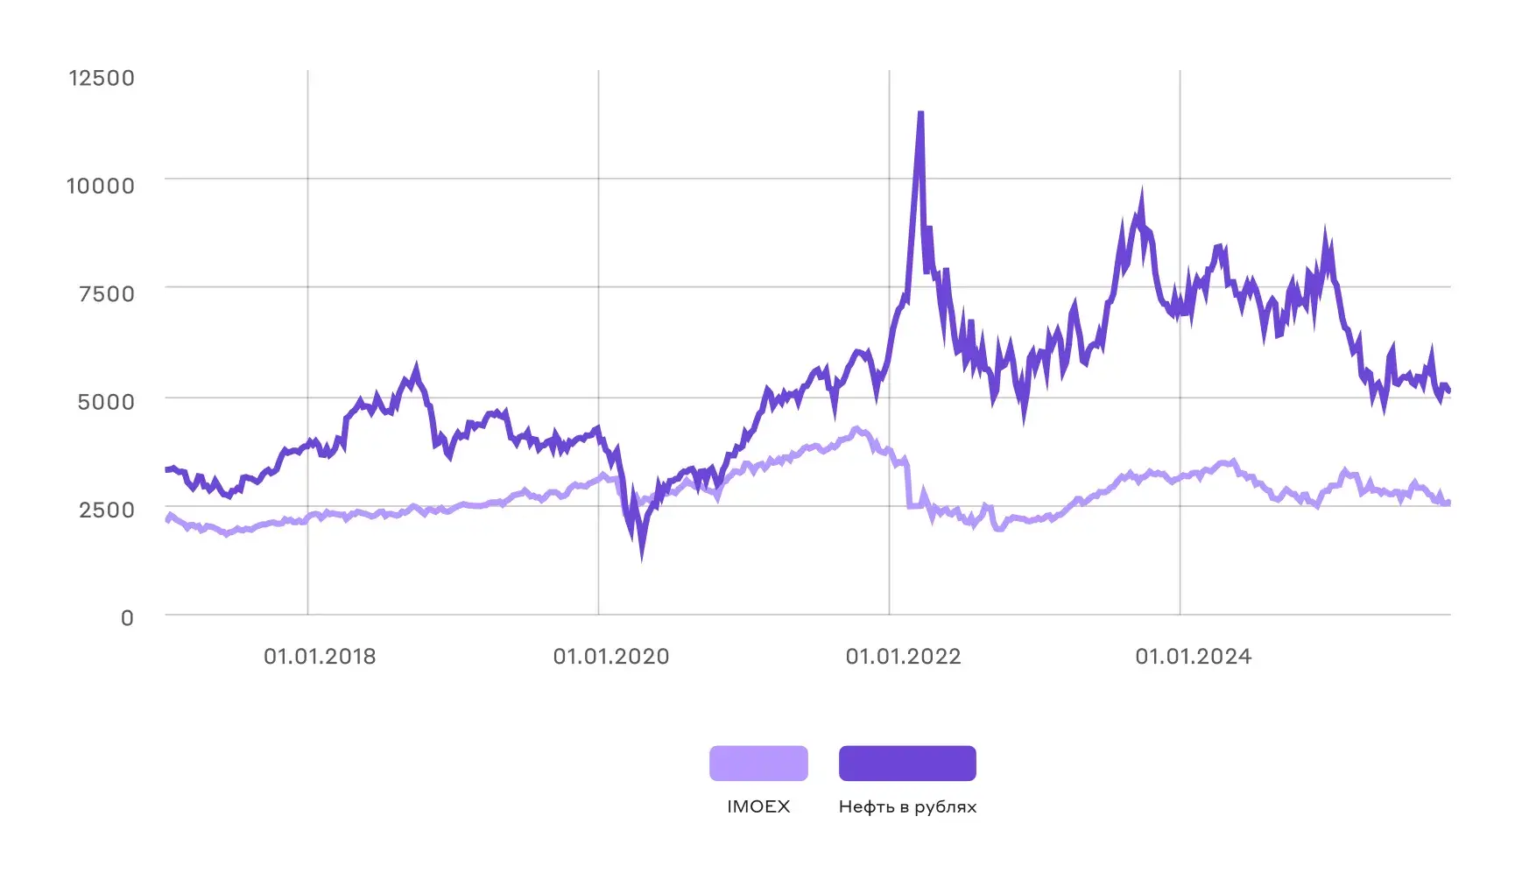Click the oil line's highest peak in 2022

click(x=920, y=114)
